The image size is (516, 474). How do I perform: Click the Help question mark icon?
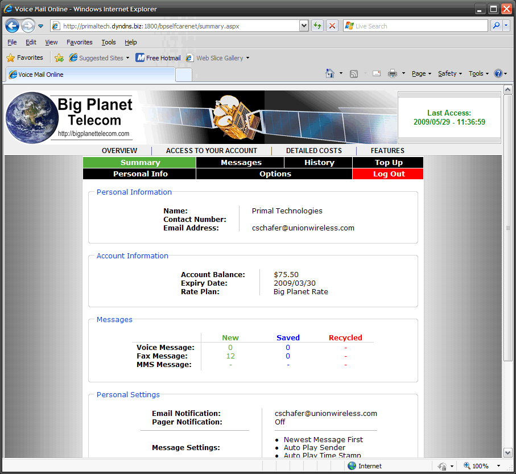498,73
